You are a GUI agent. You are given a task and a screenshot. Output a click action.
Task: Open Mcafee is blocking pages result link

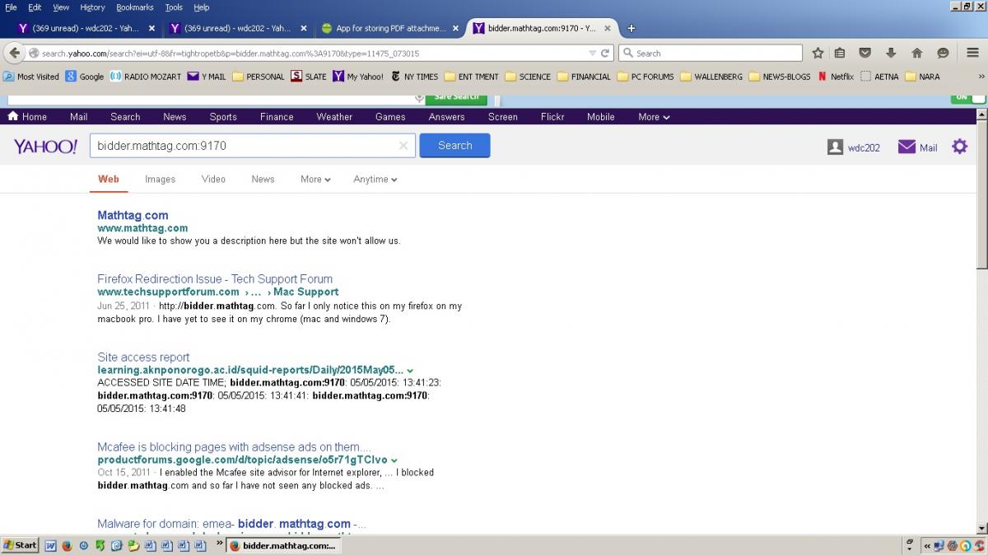click(x=234, y=447)
